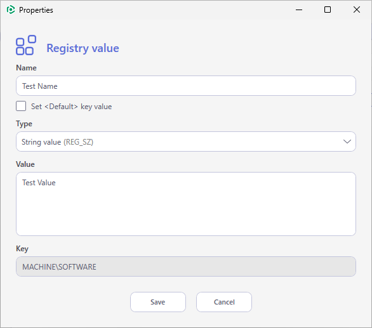
Task: Click the Set <Default> key value label
Action: point(71,107)
